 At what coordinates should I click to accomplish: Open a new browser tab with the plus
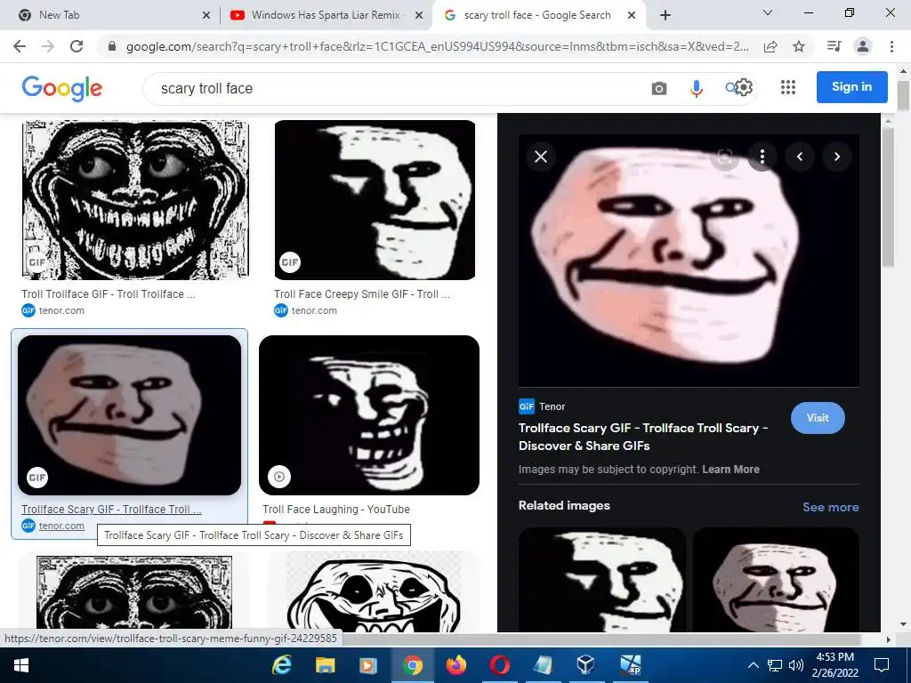click(665, 16)
